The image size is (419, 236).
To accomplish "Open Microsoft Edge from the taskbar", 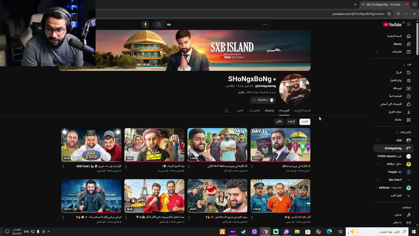I will point(329,232).
